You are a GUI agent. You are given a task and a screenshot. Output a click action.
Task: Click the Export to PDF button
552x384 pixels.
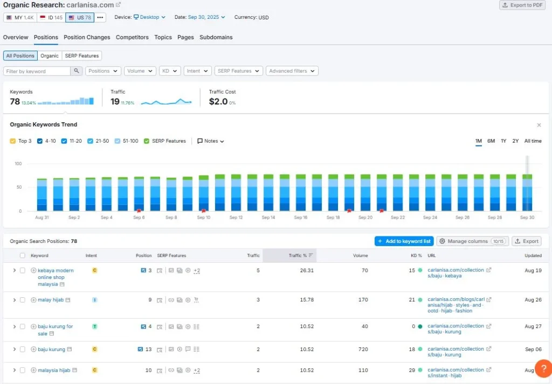point(522,5)
